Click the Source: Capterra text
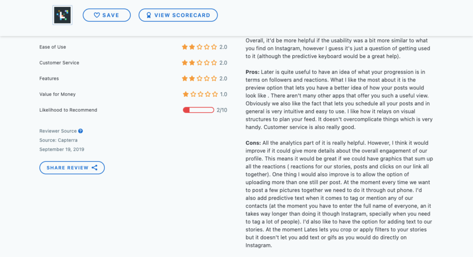The width and height of the screenshot is (473, 257). pyautogui.click(x=58, y=140)
